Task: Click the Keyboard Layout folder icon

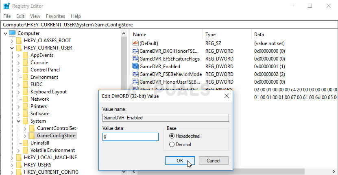Action: 26,92
